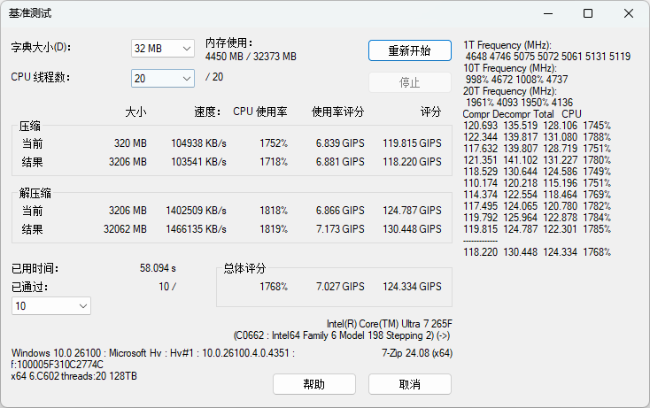Minimize the benchmark window

[548, 13]
